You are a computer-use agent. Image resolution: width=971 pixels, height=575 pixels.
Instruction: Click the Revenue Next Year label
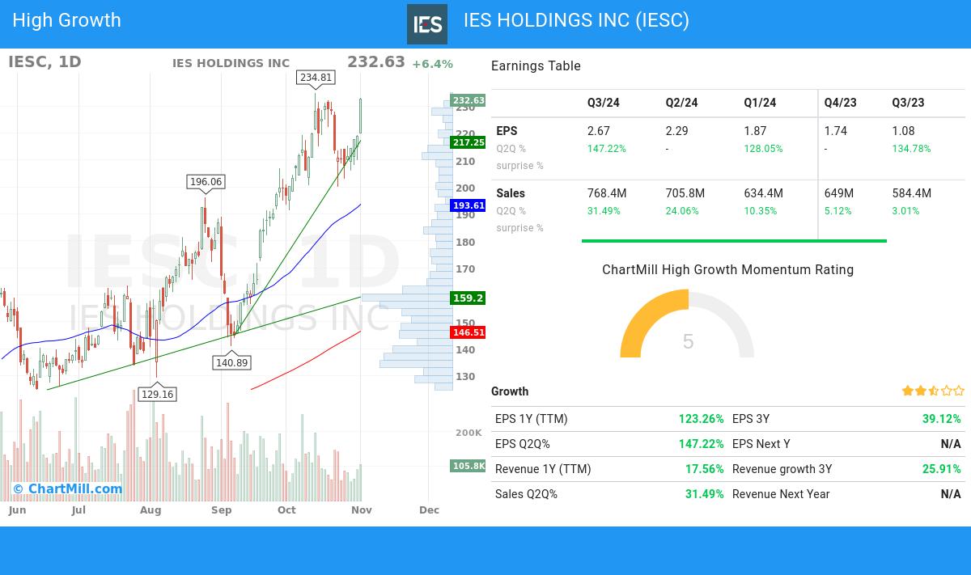pos(781,494)
